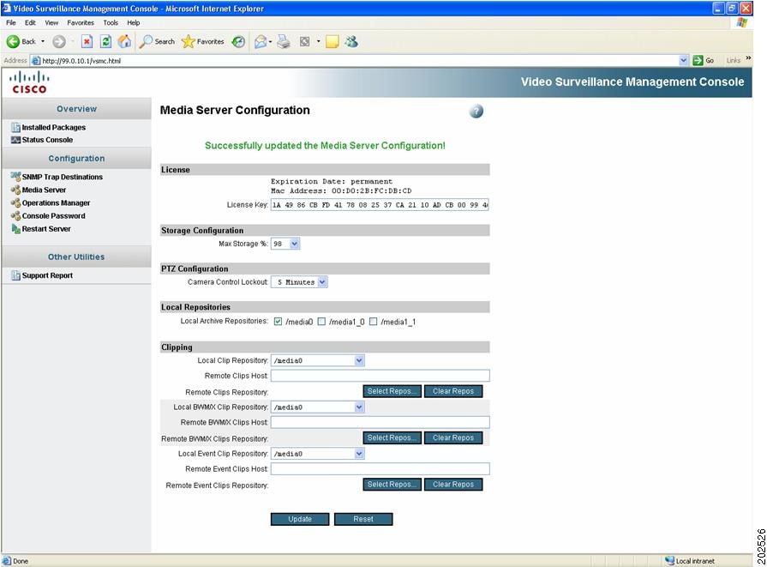
Task: Open the Local Clip Repository dropdown
Action: tap(317, 360)
